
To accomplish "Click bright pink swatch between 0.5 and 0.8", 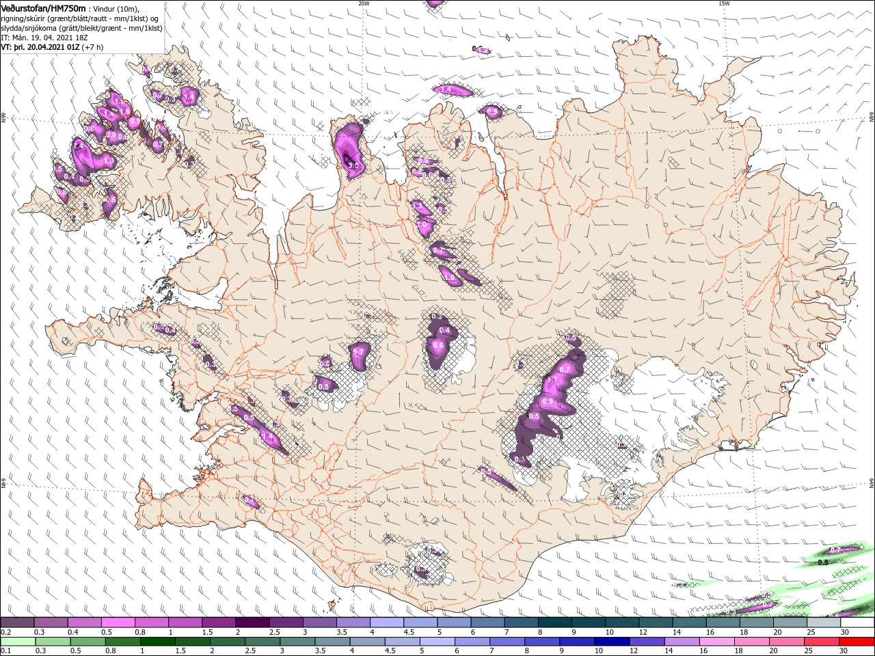I will click(x=118, y=623).
